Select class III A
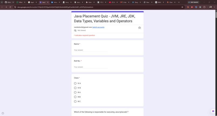The image size is (217, 116). [x=75, y=92]
